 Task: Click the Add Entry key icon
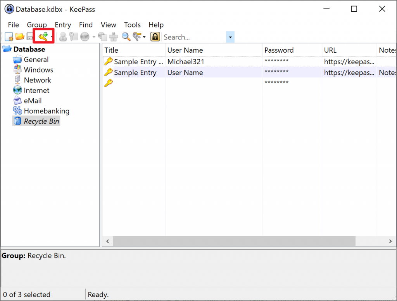click(x=43, y=37)
